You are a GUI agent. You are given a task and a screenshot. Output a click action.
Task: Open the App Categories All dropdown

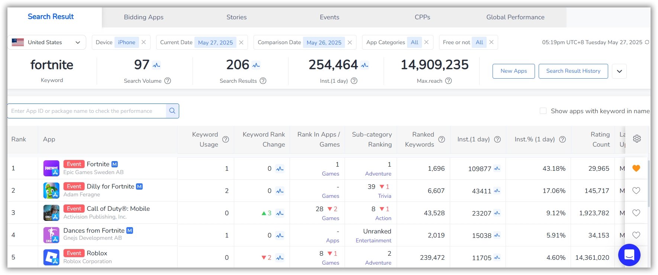coord(415,42)
